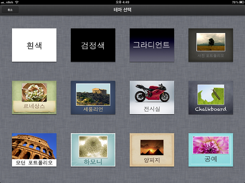Open the 세룰리언 theme

(x=93, y=97)
